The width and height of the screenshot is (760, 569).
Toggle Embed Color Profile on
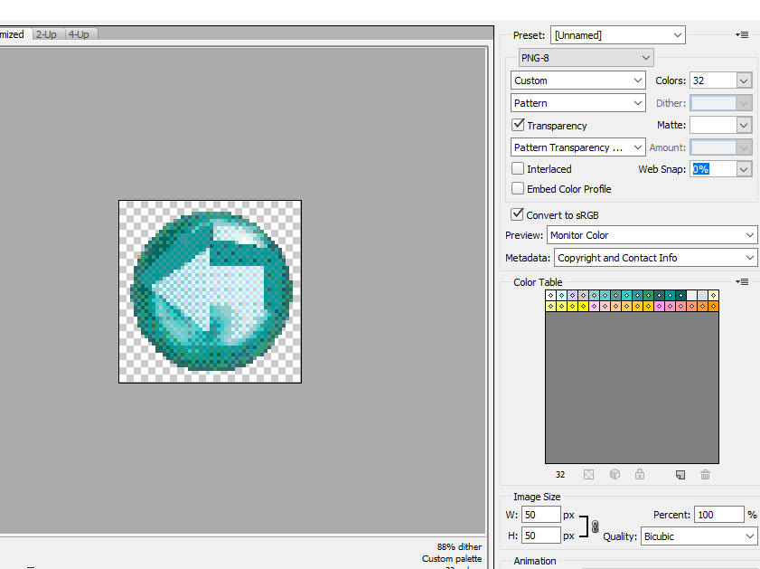click(518, 188)
